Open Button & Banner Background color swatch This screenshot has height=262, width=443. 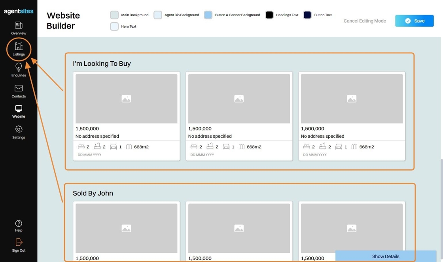point(208,15)
